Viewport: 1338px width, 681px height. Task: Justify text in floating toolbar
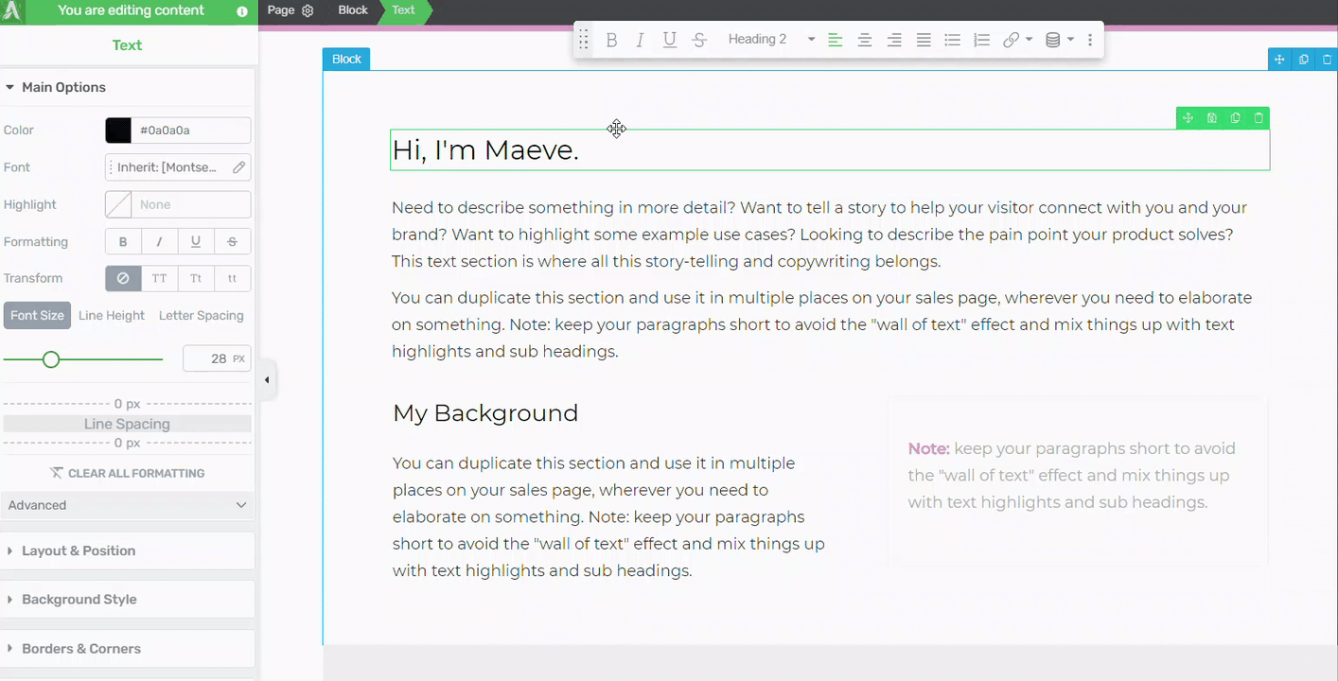[x=924, y=40]
